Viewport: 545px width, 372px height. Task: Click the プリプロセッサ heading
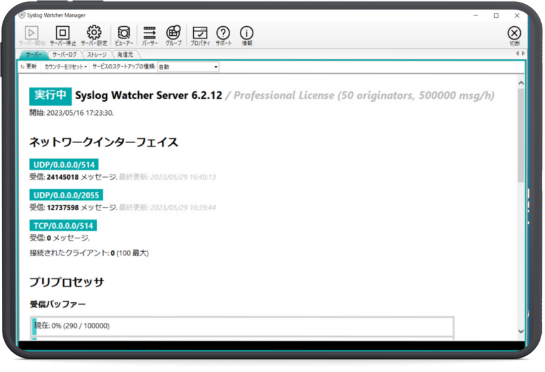point(67,282)
